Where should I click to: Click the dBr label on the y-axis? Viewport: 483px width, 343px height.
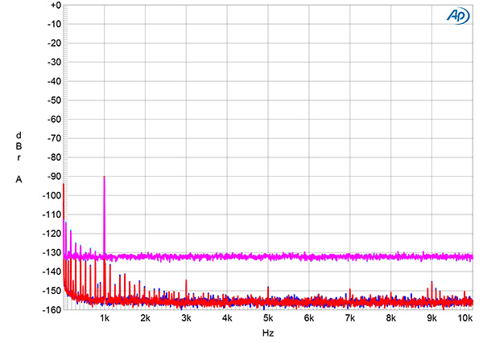click(x=18, y=147)
